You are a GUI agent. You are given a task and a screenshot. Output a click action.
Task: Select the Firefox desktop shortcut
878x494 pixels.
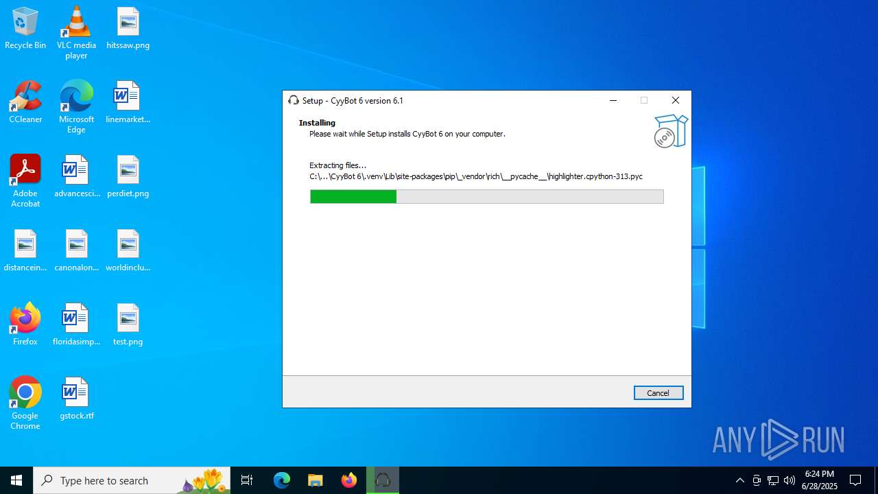25,325
